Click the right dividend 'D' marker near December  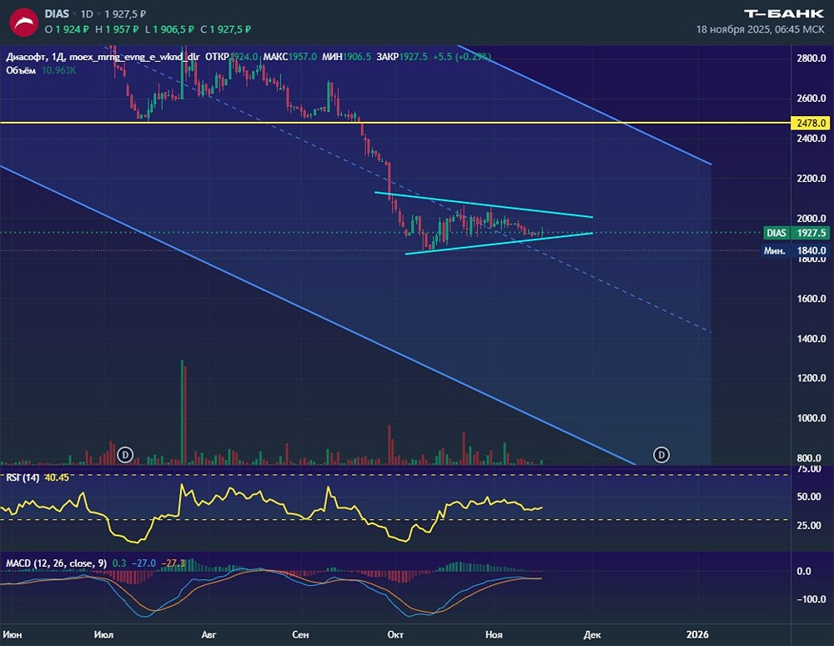pyautogui.click(x=661, y=455)
